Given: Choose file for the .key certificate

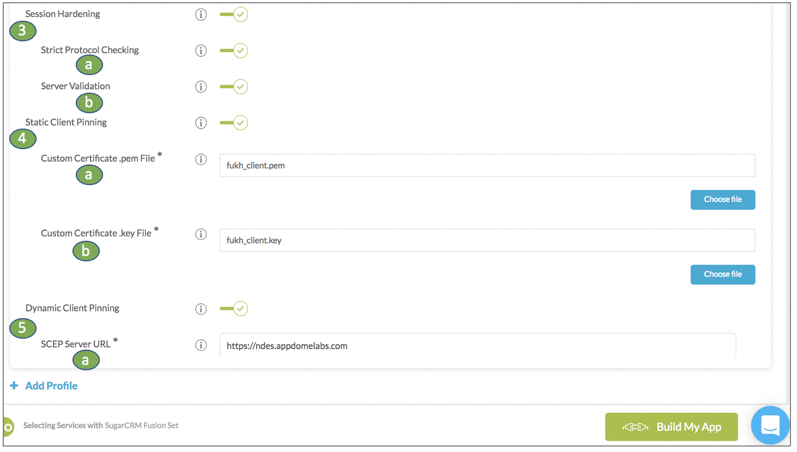Looking at the screenshot, I should pos(722,274).
